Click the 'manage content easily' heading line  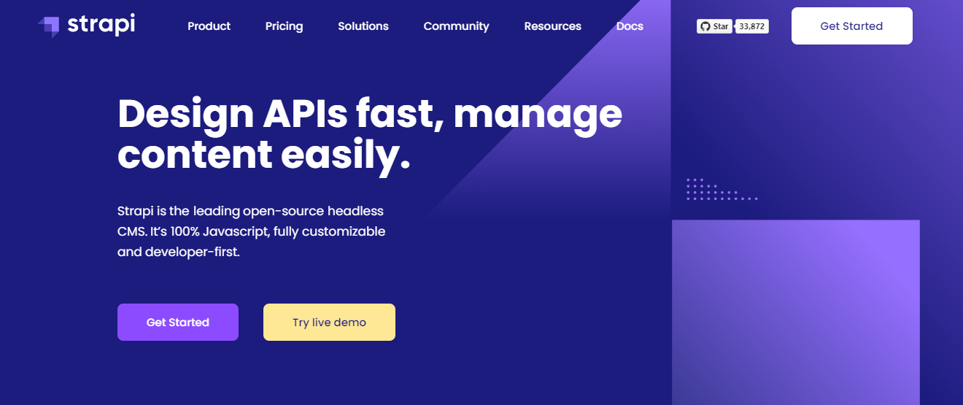click(263, 155)
